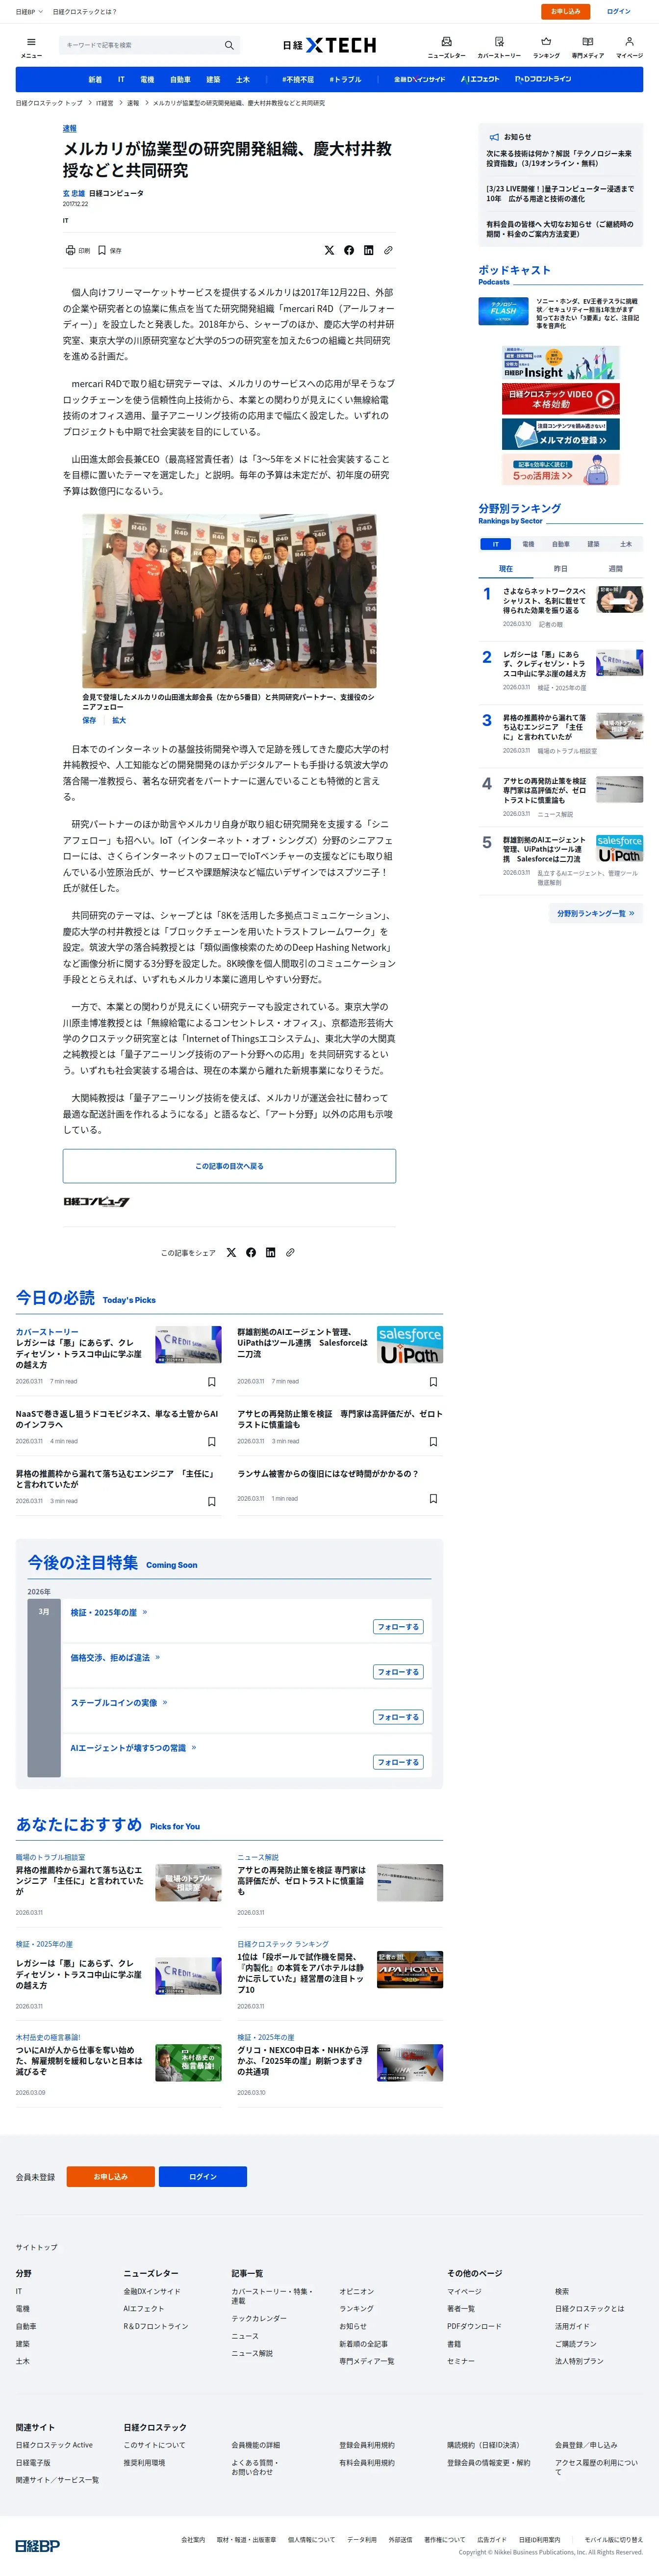Share on X at article bottom
The image size is (659, 2576).
[x=231, y=1252]
